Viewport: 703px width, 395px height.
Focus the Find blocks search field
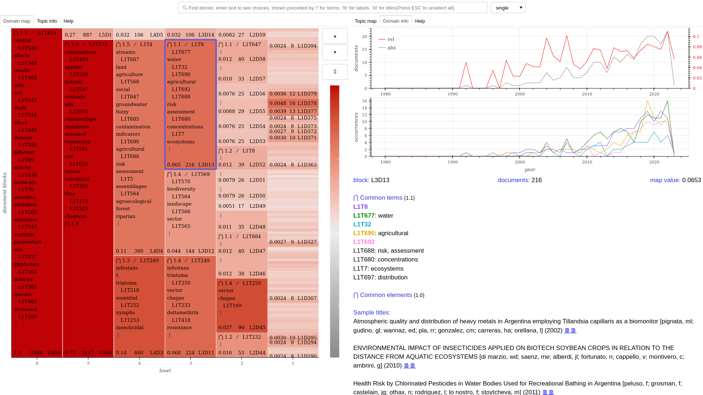pos(332,8)
